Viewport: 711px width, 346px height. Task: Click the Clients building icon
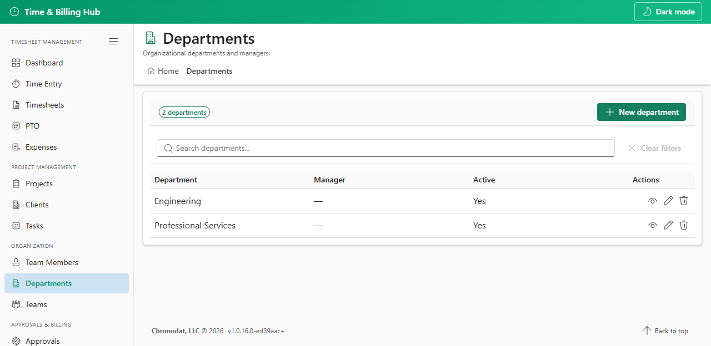click(x=16, y=205)
